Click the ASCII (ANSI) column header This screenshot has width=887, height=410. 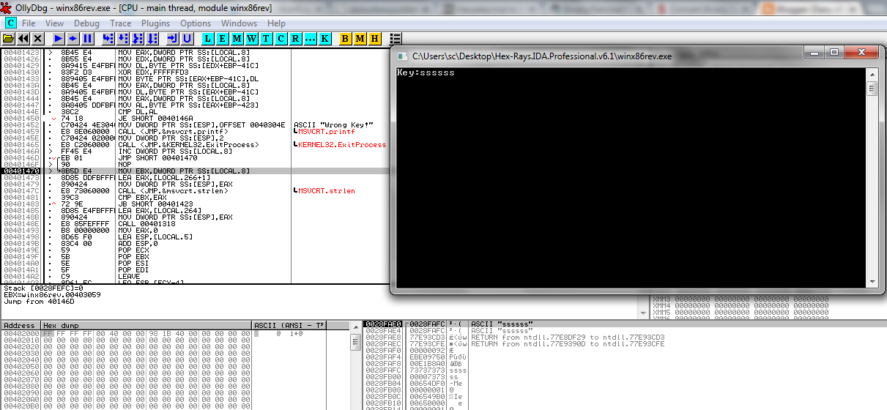(289, 325)
